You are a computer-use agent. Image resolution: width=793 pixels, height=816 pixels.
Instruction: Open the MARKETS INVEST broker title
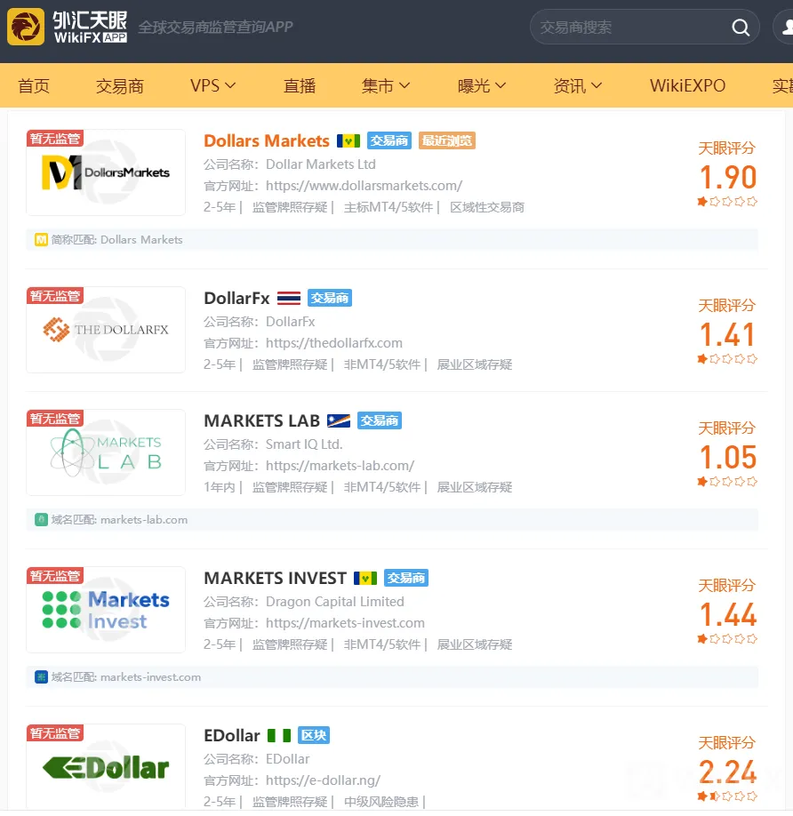coord(276,578)
